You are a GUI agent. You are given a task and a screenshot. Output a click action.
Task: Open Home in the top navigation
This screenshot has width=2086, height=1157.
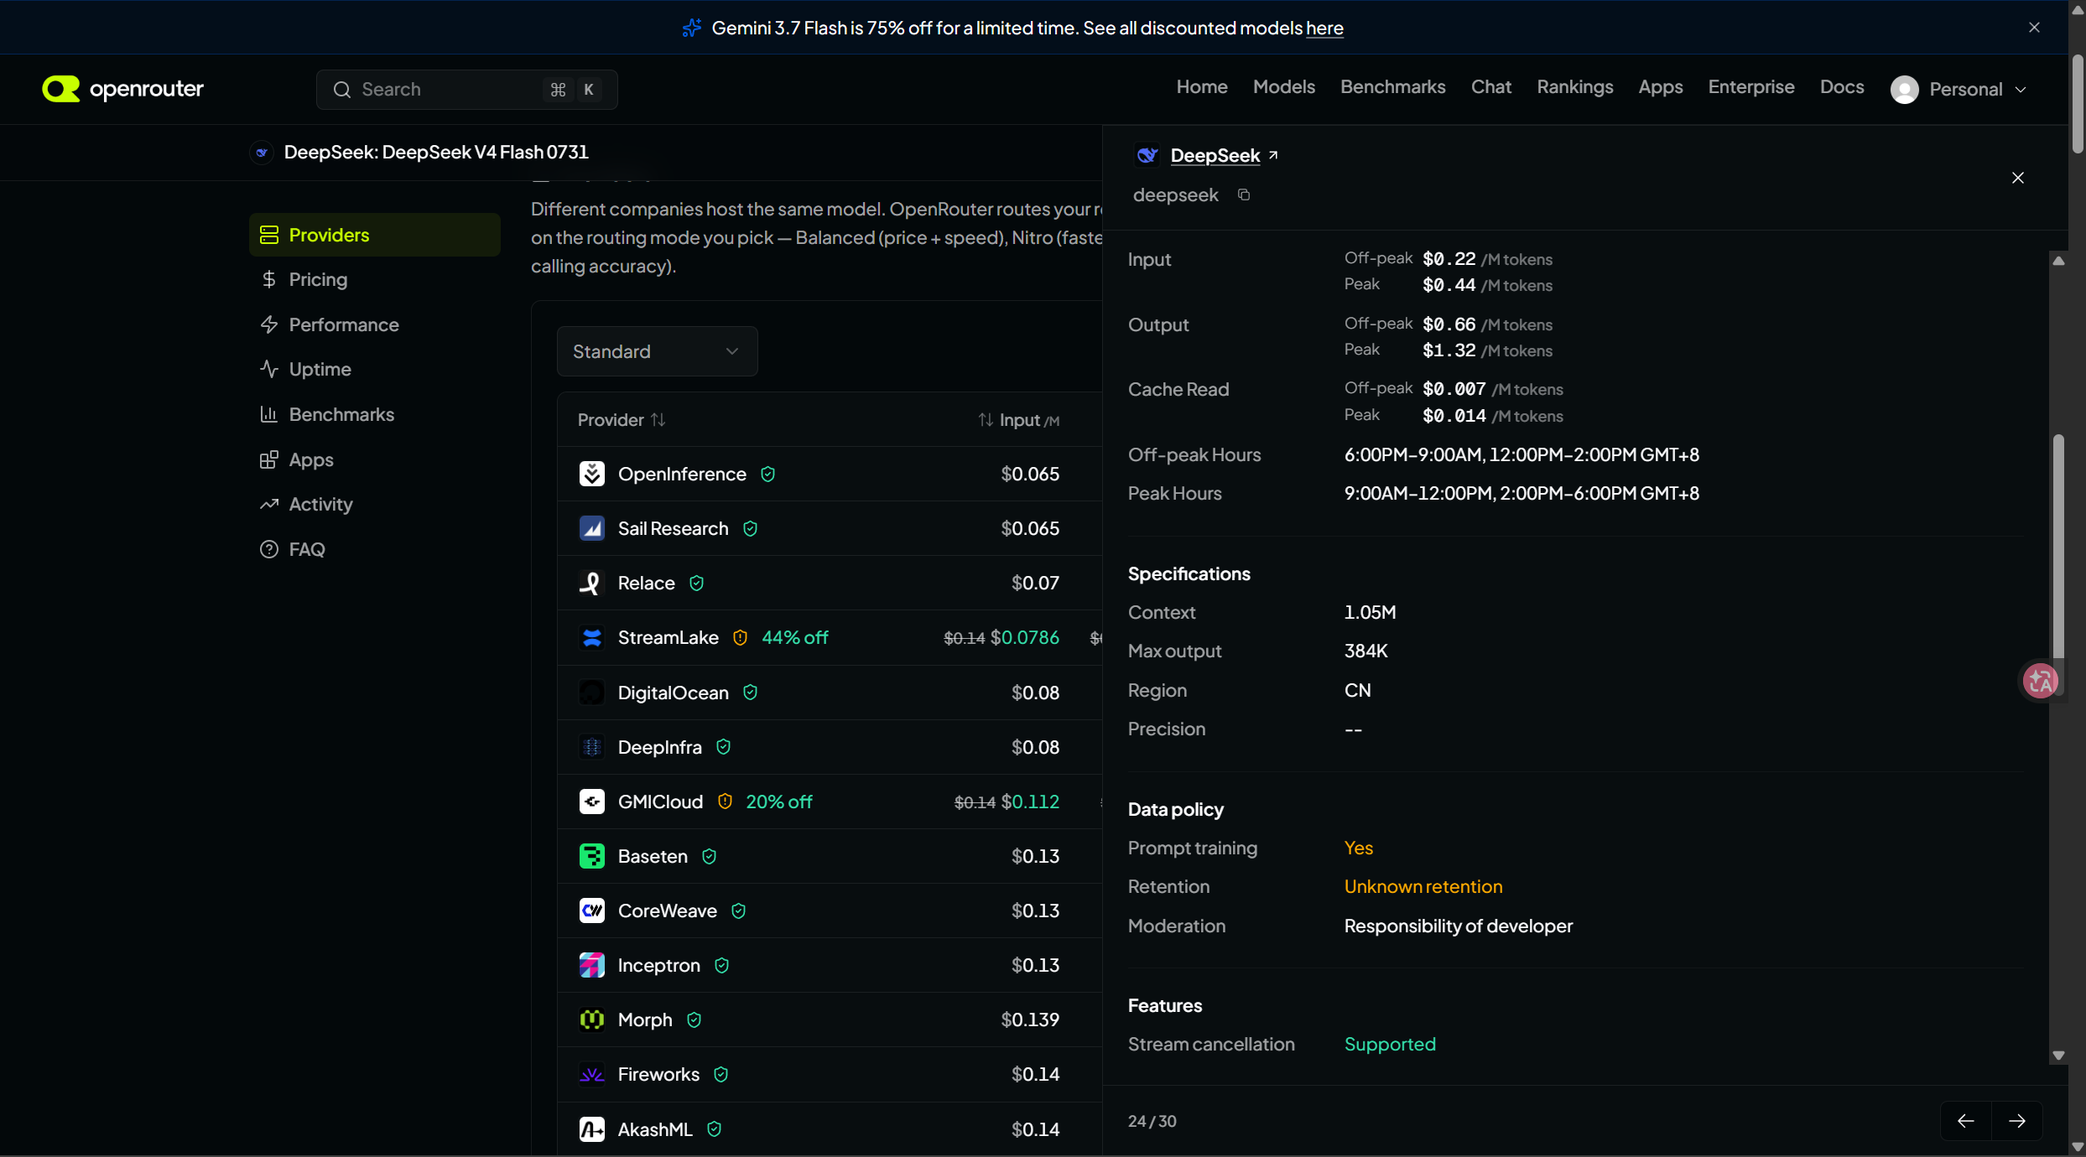click(1202, 87)
